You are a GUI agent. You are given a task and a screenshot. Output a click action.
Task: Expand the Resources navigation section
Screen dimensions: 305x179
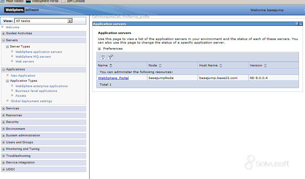[x=4, y=115]
